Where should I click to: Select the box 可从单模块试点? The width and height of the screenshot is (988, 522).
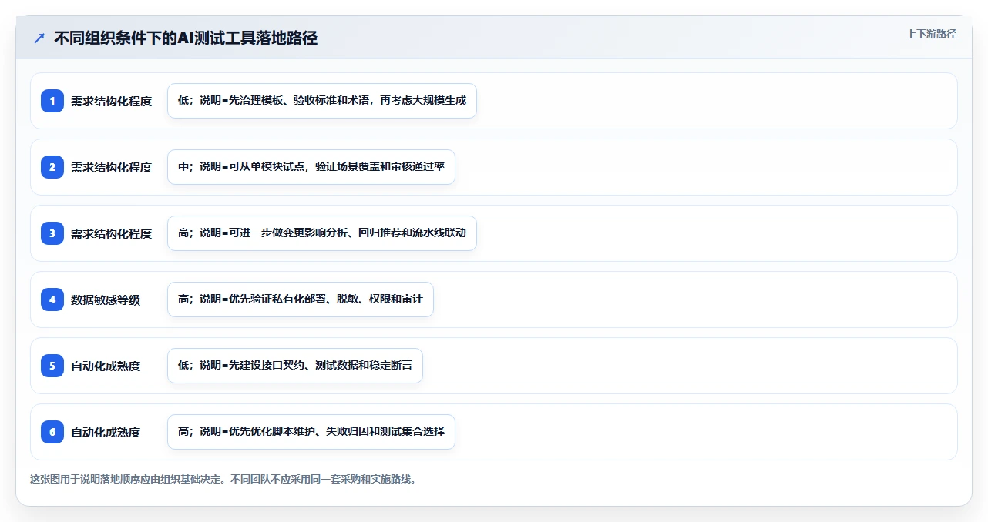(x=311, y=167)
